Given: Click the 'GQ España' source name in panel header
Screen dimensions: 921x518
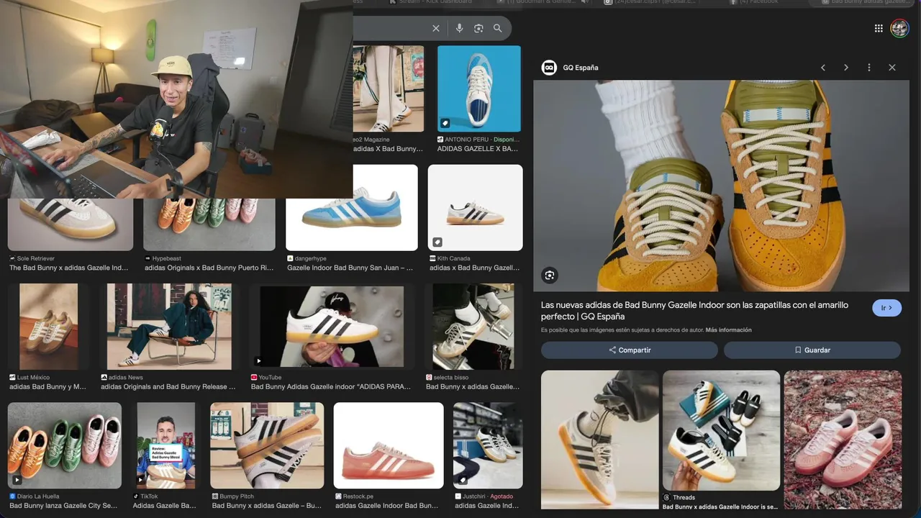Looking at the screenshot, I should click(x=581, y=68).
